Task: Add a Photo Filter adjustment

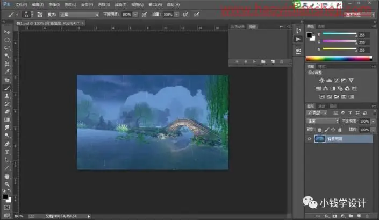Action: [x=340, y=88]
